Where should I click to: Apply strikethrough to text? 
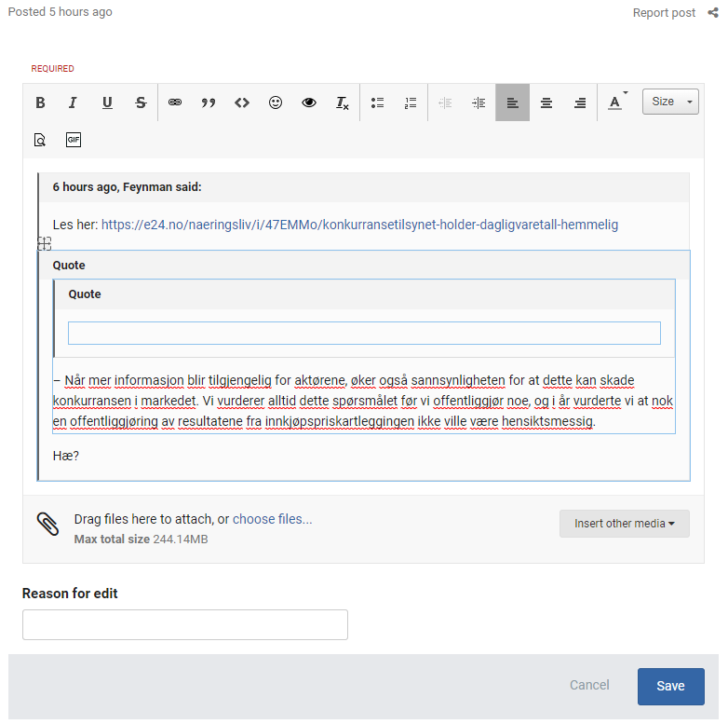tap(141, 102)
